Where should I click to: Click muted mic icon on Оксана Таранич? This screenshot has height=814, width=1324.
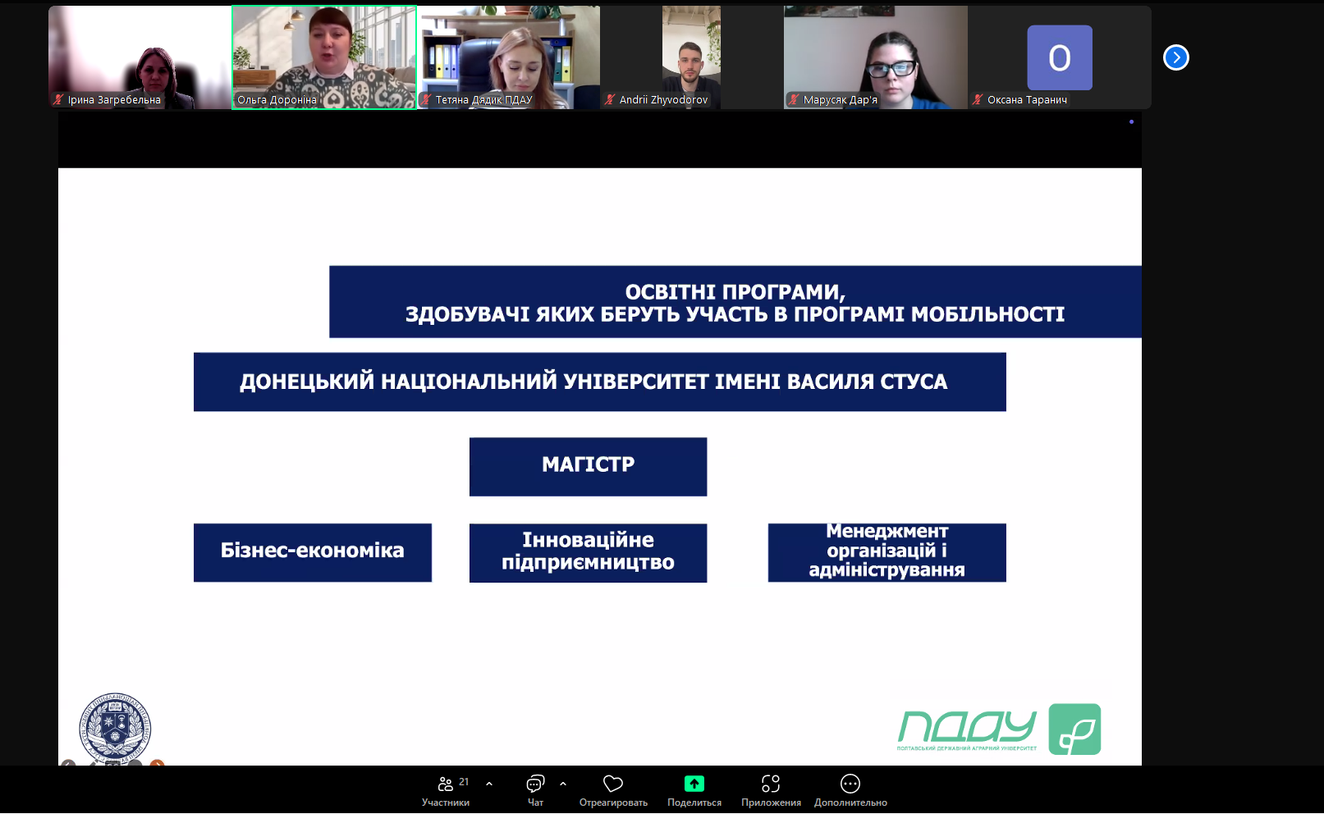pos(978,100)
